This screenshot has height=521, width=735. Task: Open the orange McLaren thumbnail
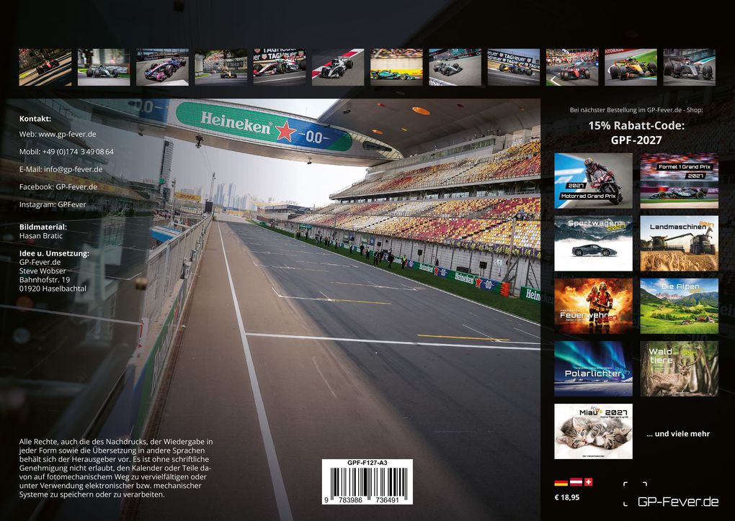pyautogui.click(x=631, y=67)
